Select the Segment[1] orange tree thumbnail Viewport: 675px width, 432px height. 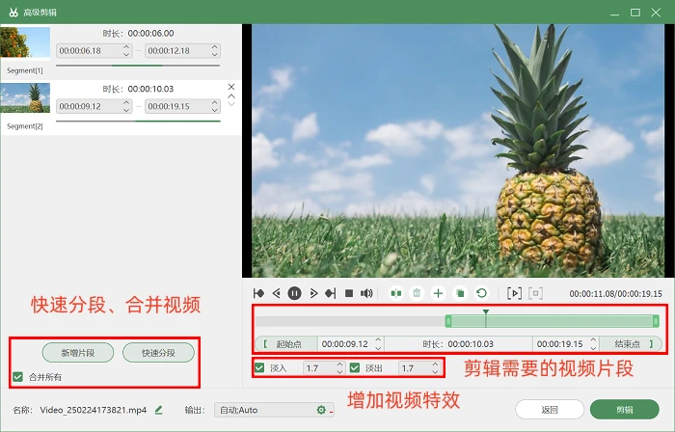25,42
